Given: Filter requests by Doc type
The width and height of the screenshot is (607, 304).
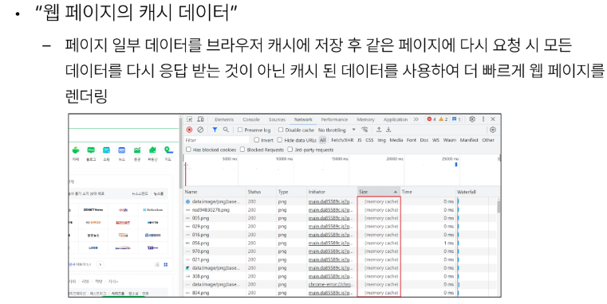Looking at the screenshot, I should click(424, 140).
